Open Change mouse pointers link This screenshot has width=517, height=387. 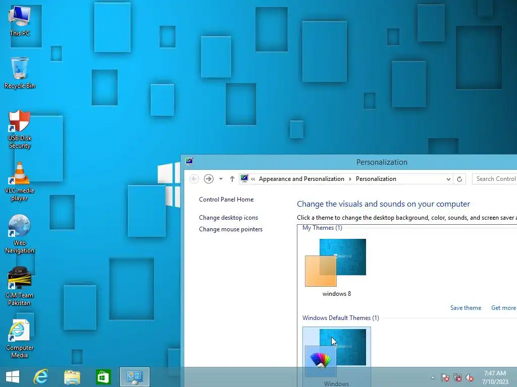[231, 229]
